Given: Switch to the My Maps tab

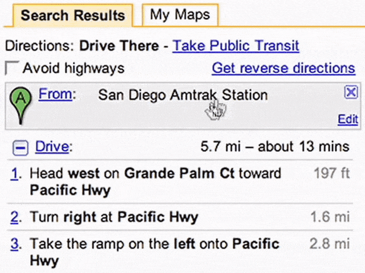Looking at the screenshot, I should tap(180, 15).
